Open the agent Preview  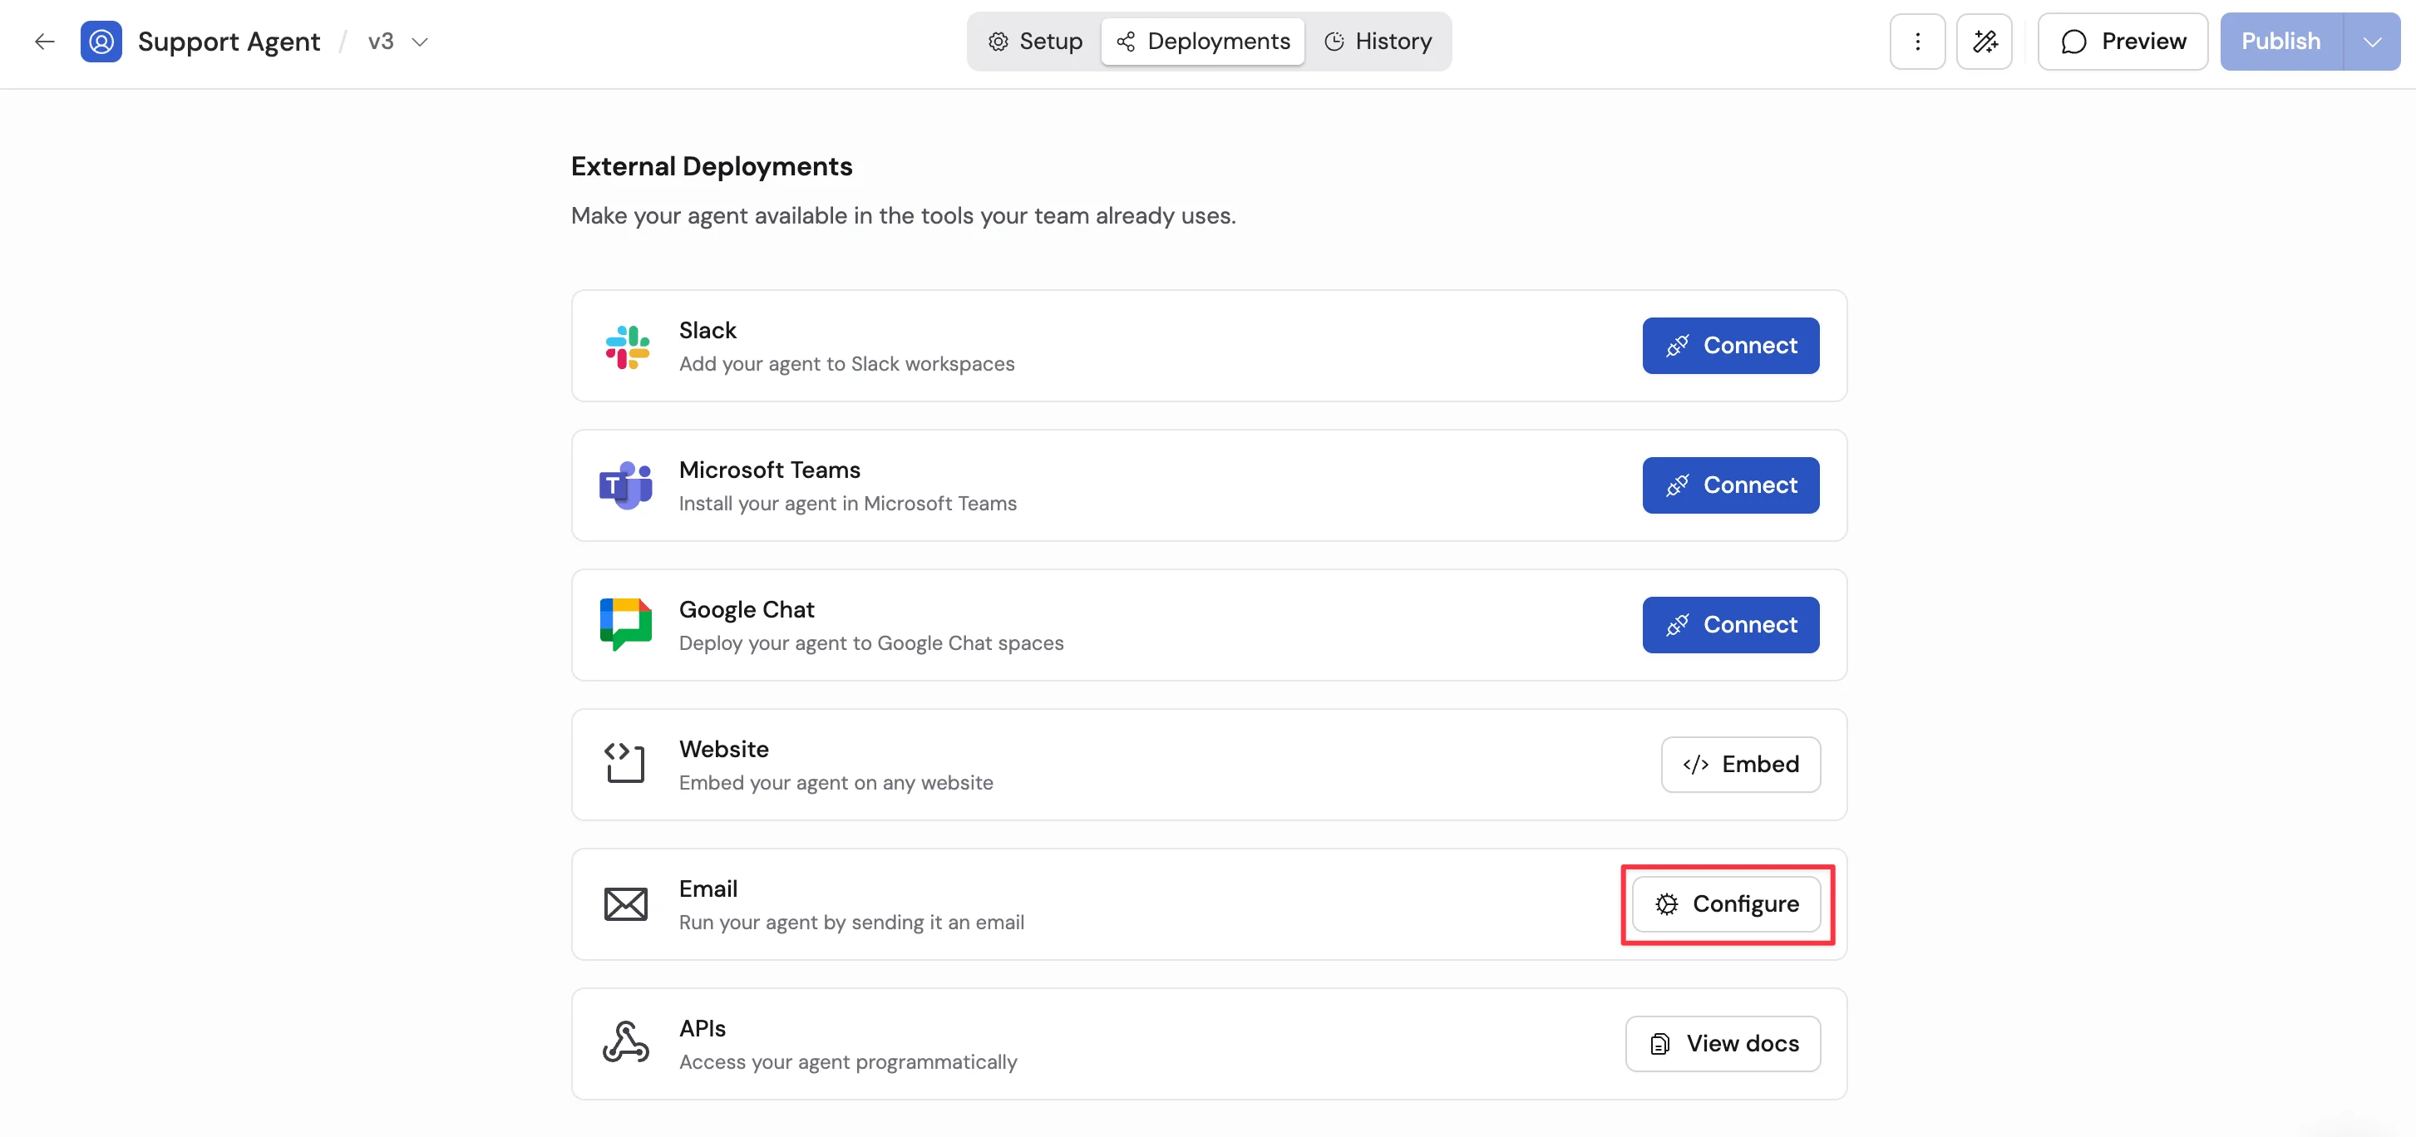[2123, 42]
